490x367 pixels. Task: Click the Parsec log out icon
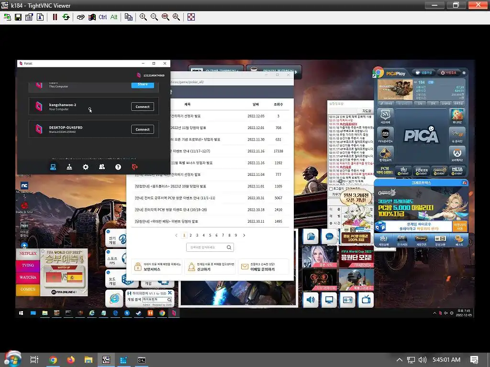[x=134, y=167]
